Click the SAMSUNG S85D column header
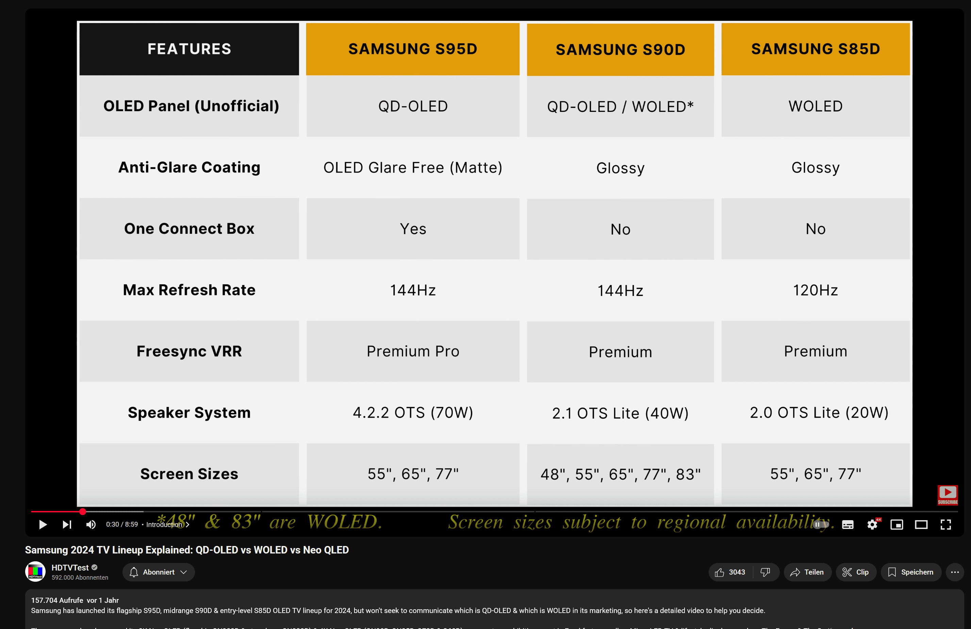The image size is (971, 629). pos(815,49)
